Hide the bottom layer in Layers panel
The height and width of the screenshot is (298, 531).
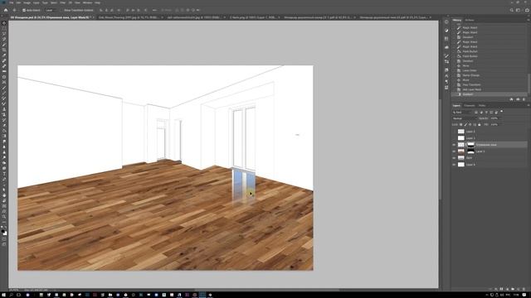454,165
